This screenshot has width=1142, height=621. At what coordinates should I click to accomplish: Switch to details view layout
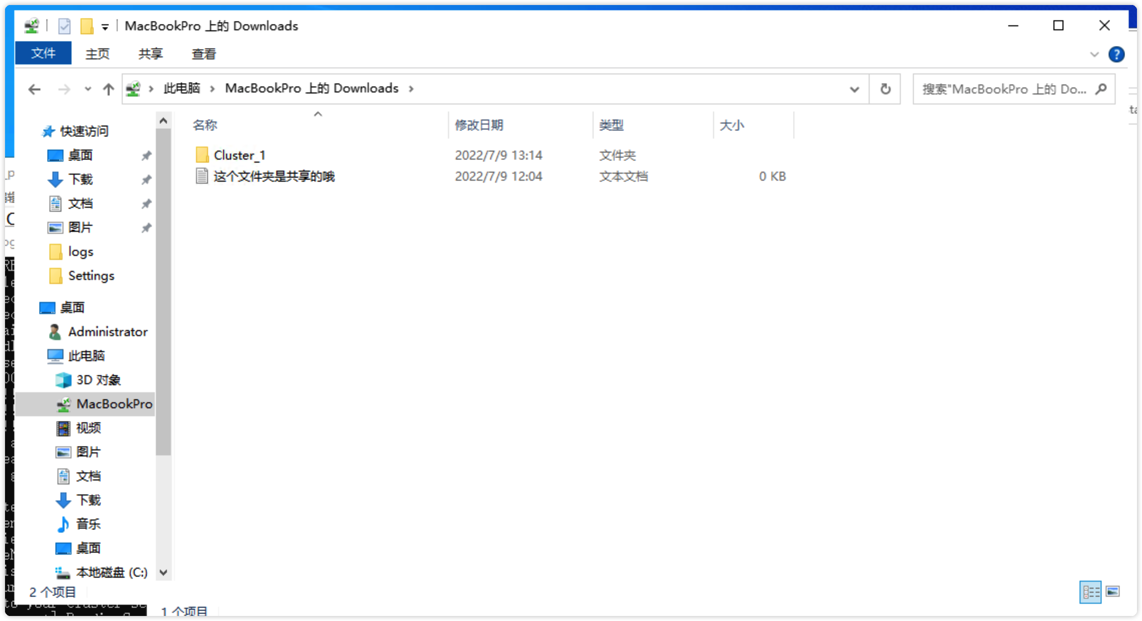click(x=1090, y=592)
